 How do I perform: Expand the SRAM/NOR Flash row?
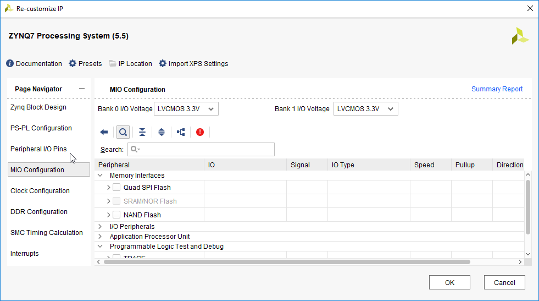tap(109, 201)
